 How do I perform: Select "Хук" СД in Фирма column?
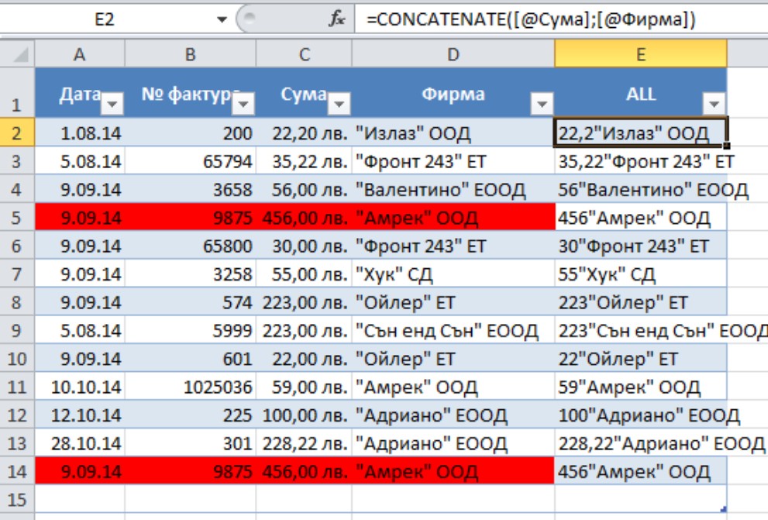pos(453,274)
